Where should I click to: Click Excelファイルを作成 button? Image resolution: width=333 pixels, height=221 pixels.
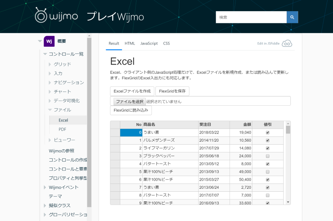coord(132,91)
